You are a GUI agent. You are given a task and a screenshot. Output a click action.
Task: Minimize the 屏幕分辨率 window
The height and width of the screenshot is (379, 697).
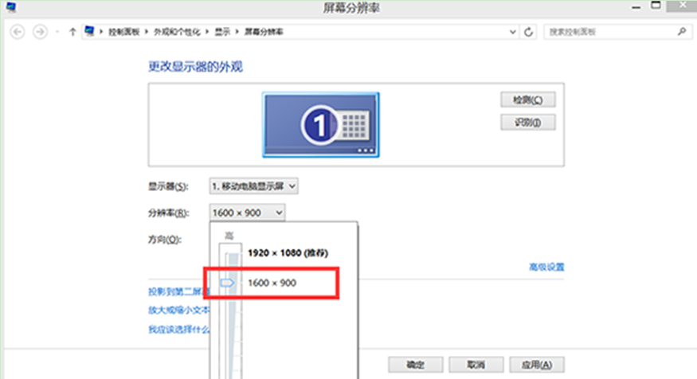point(636,6)
